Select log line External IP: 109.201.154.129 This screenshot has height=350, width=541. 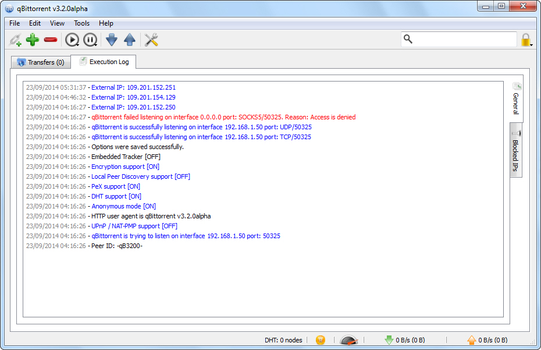[x=101, y=97]
